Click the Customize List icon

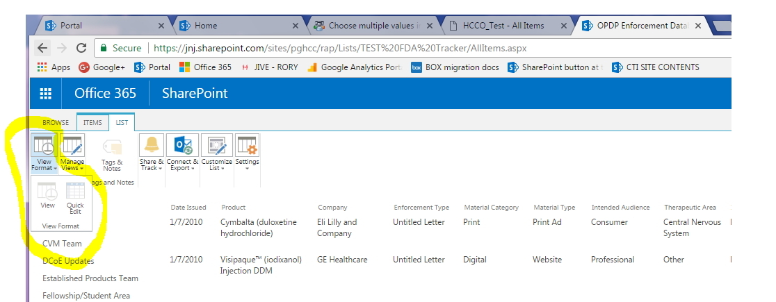[216, 146]
